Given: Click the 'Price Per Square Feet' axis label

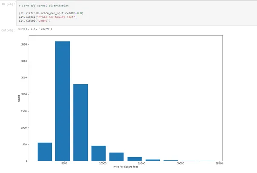Looking at the screenshot, I should 126,167.
